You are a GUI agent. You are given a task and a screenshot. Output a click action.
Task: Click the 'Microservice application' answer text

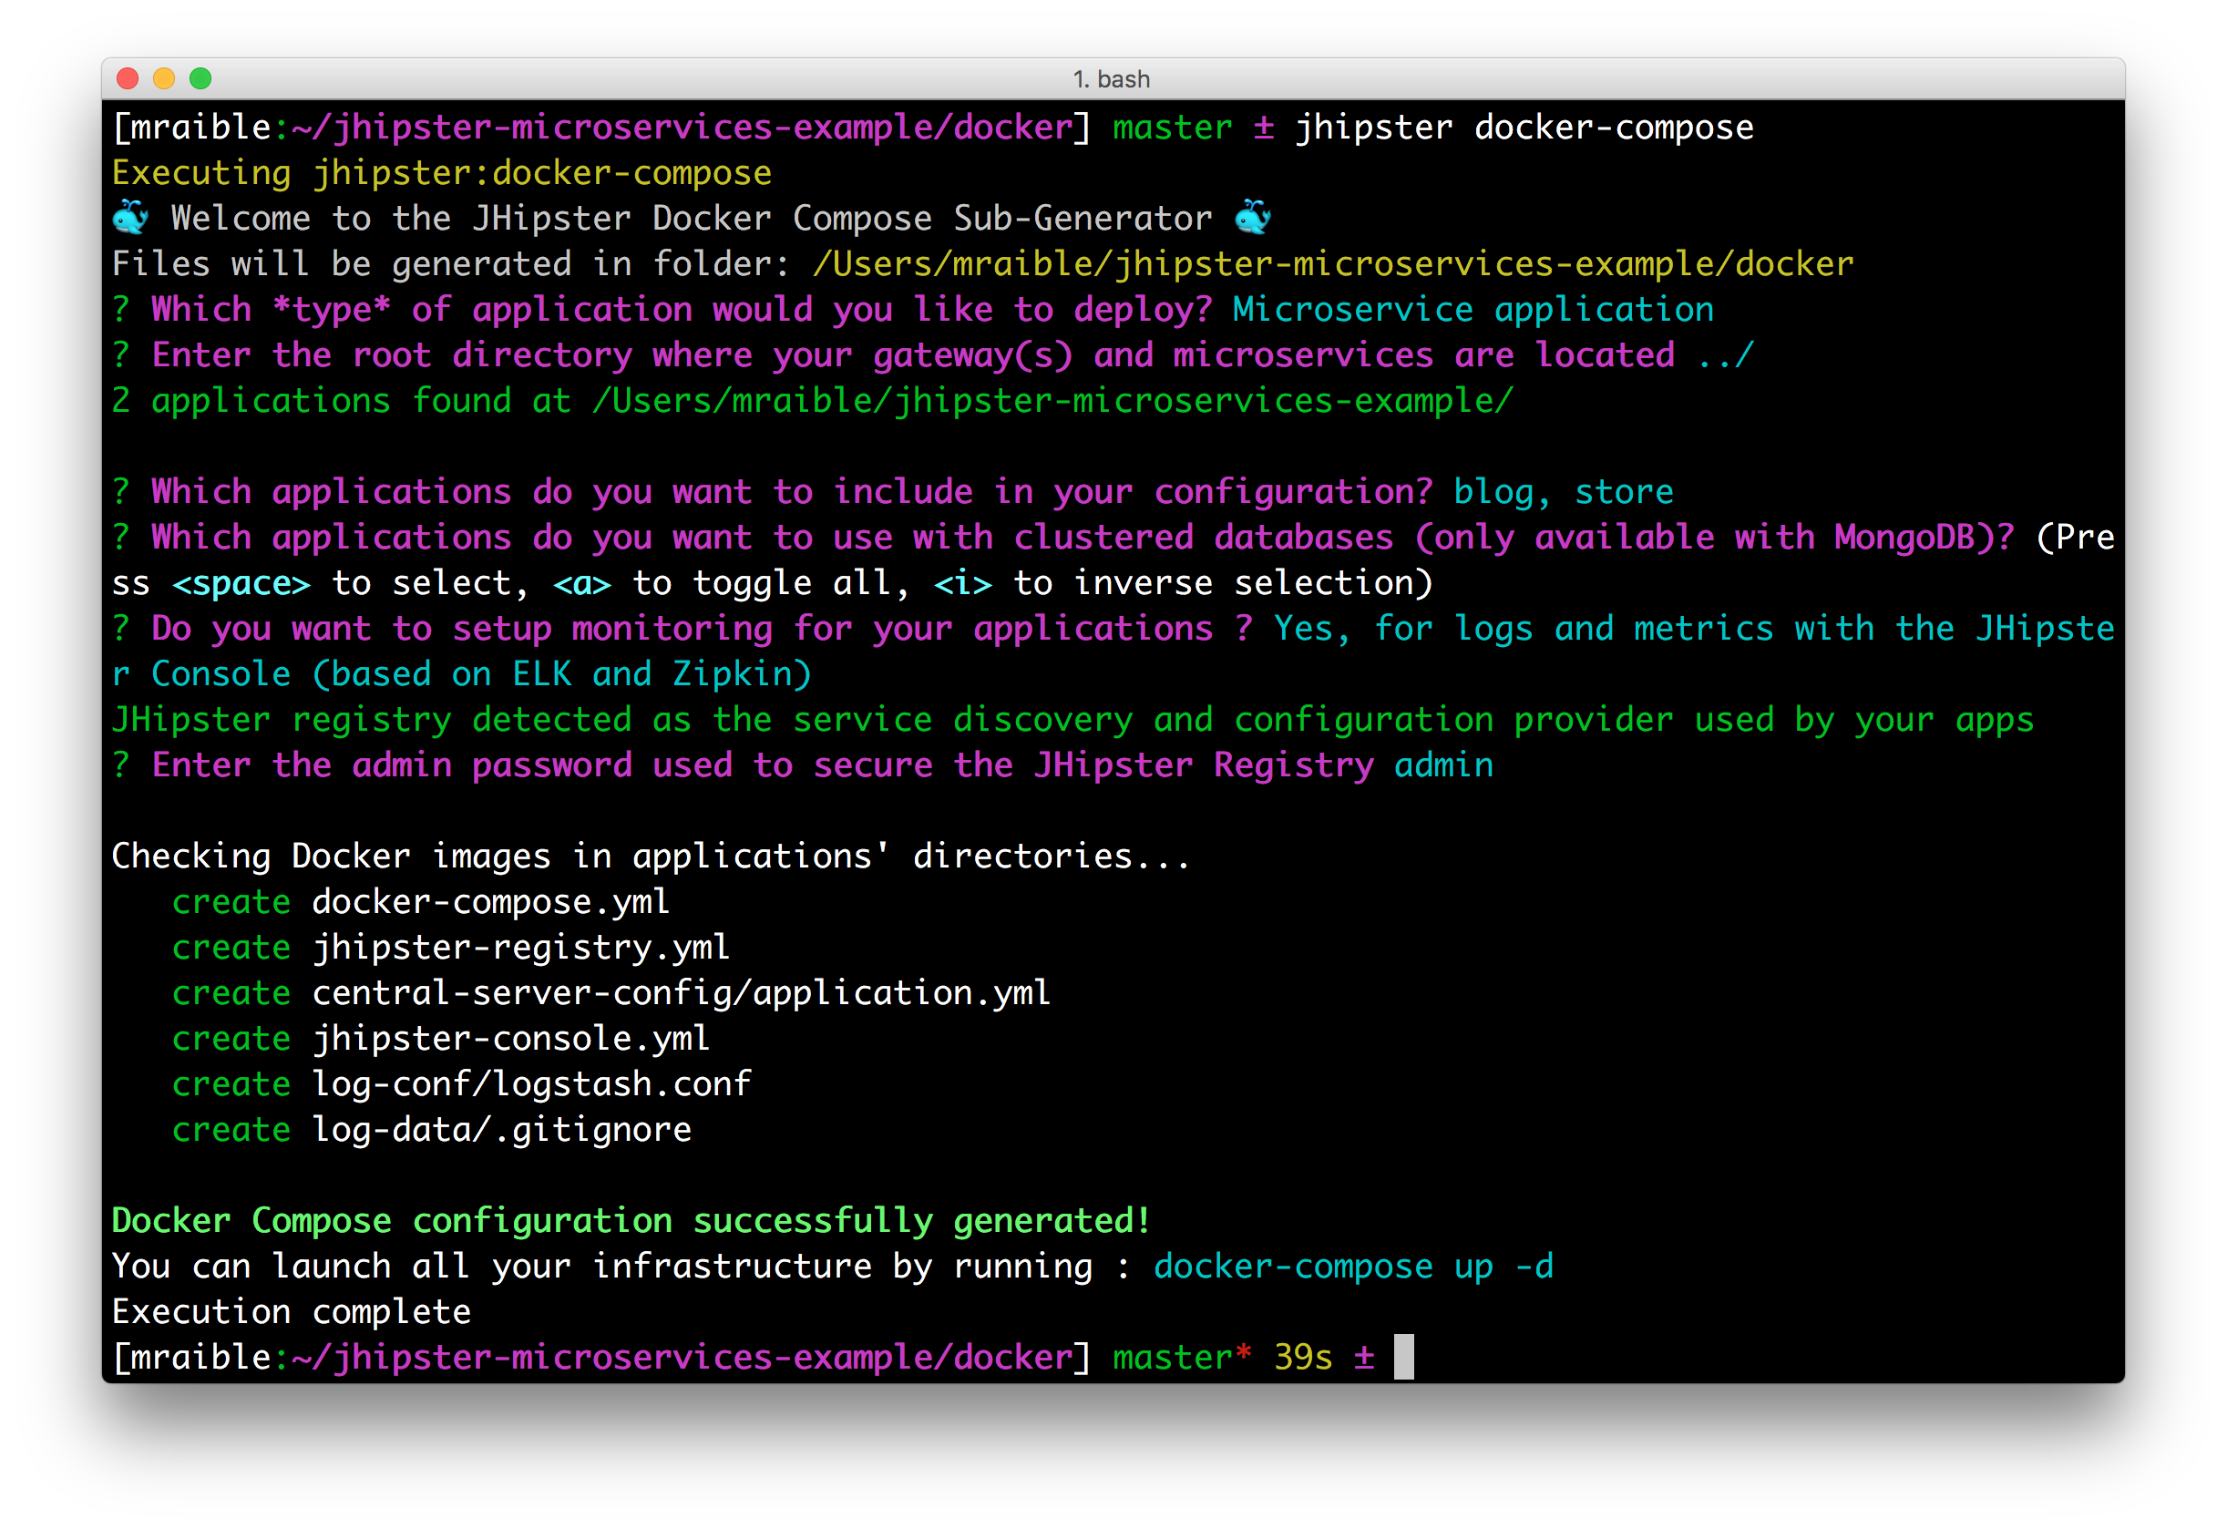[x=1472, y=310]
